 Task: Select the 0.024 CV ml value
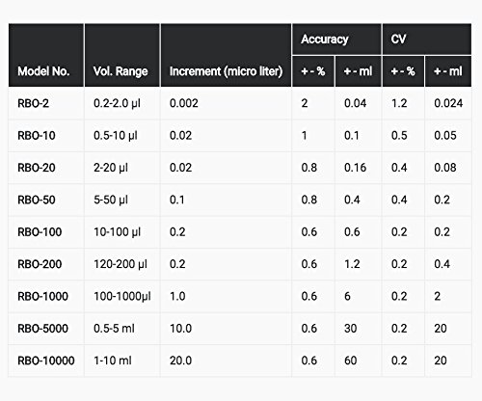point(448,103)
